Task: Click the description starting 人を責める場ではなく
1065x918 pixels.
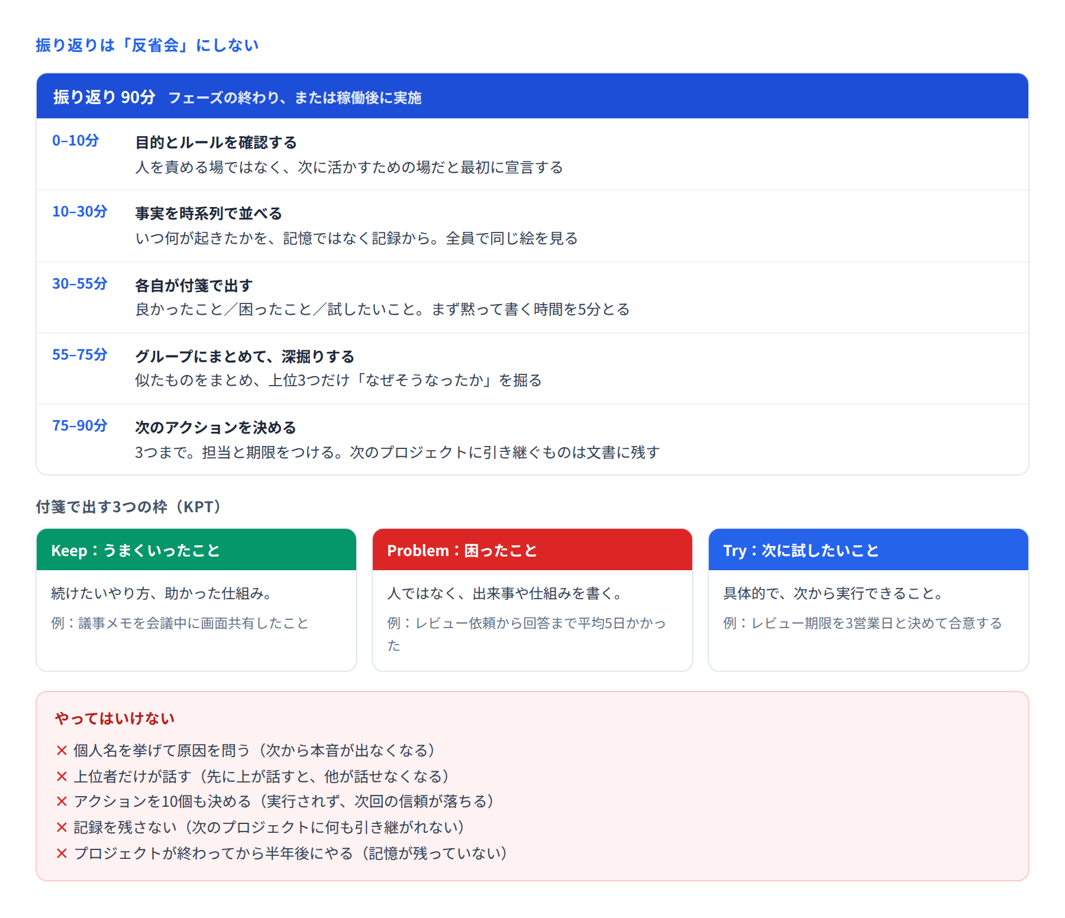Action: [349, 167]
